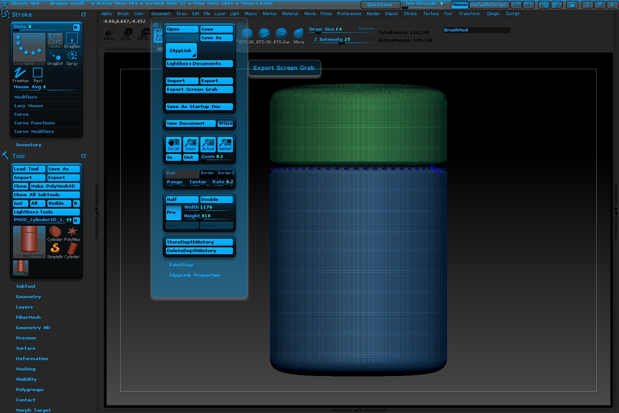
Task: Click the Export Screen Grab button
Action: (199, 89)
